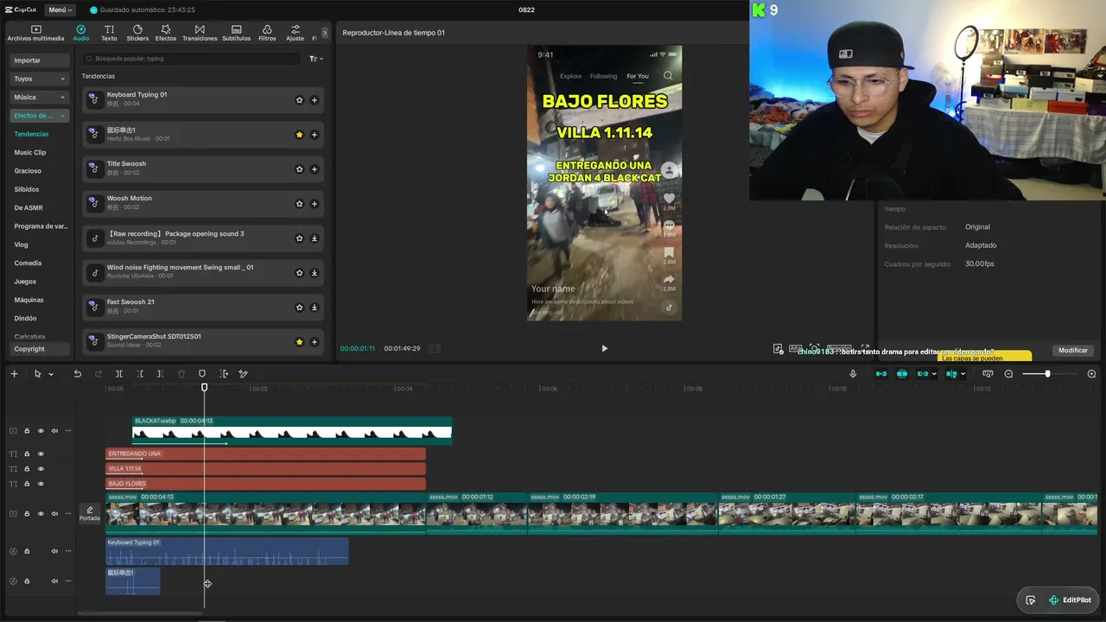Favorite the Keyboard Typing 01 sound

pyautogui.click(x=300, y=100)
